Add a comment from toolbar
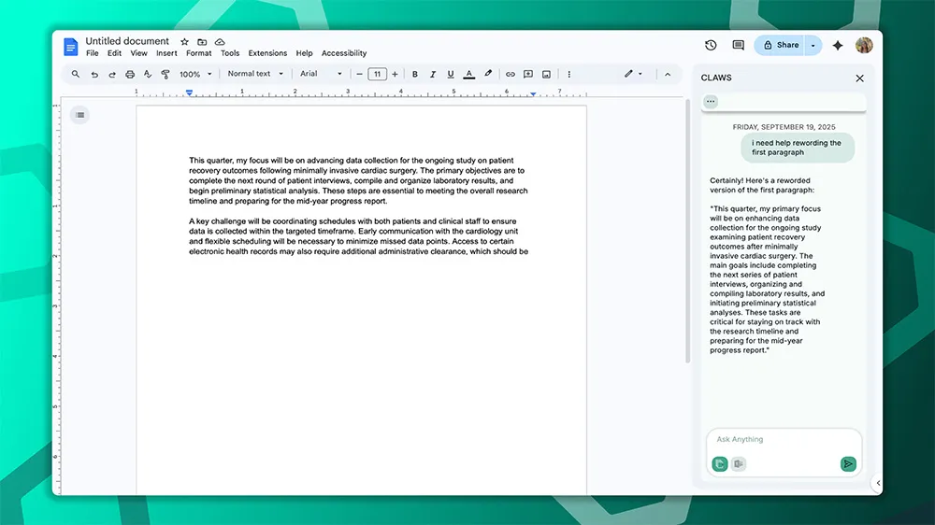The height and width of the screenshot is (525, 935). [x=527, y=75]
